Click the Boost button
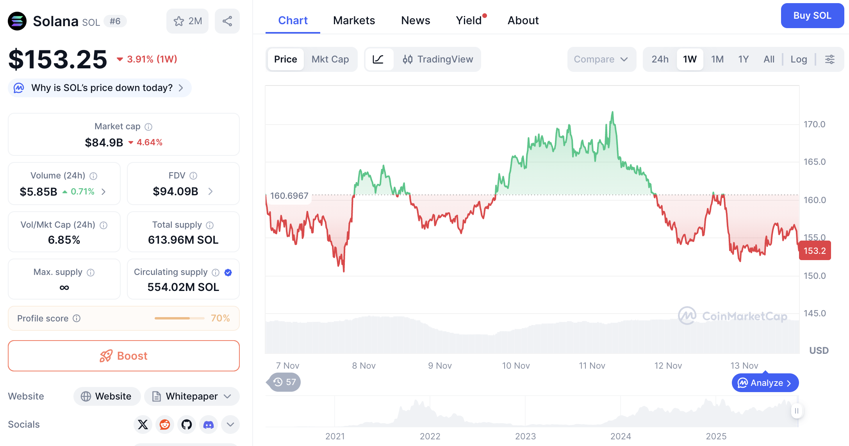849x446 pixels. pyautogui.click(x=124, y=356)
